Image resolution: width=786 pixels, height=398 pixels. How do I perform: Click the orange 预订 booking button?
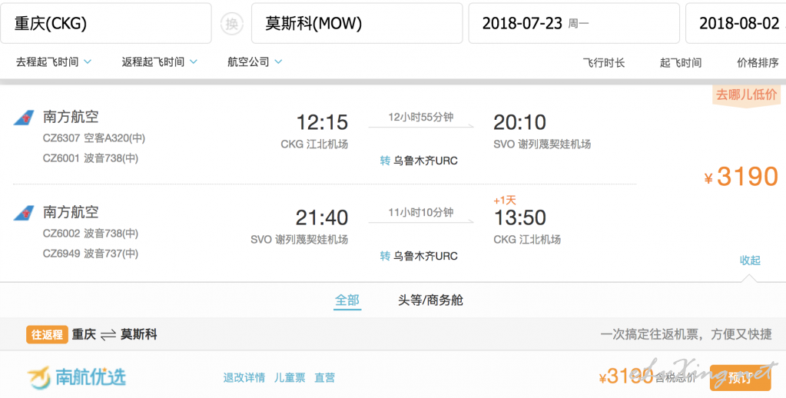pyautogui.click(x=740, y=378)
